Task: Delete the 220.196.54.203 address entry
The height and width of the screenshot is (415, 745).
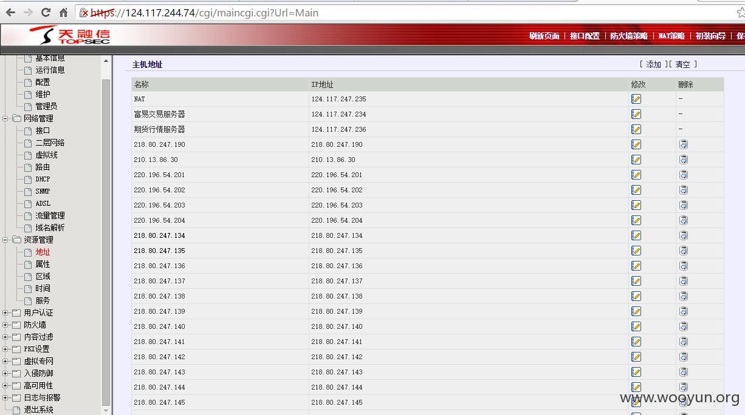Action: click(x=684, y=205)
